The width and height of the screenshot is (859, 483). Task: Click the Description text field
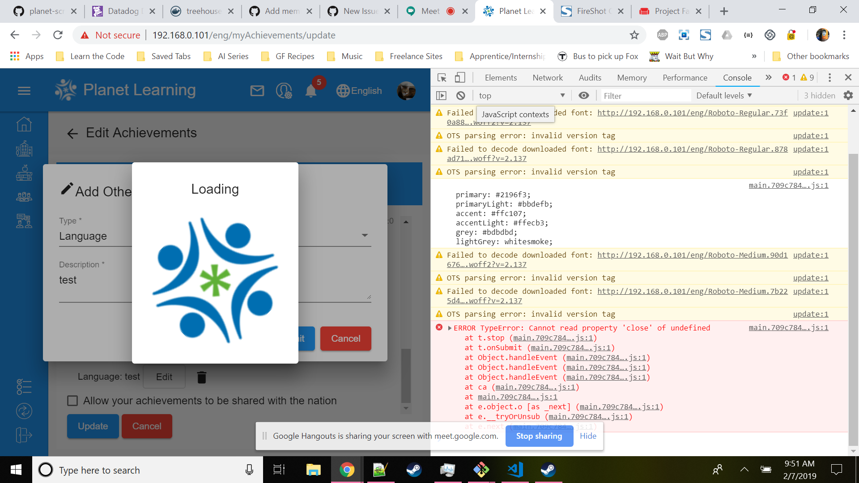(x=215, y=286)
